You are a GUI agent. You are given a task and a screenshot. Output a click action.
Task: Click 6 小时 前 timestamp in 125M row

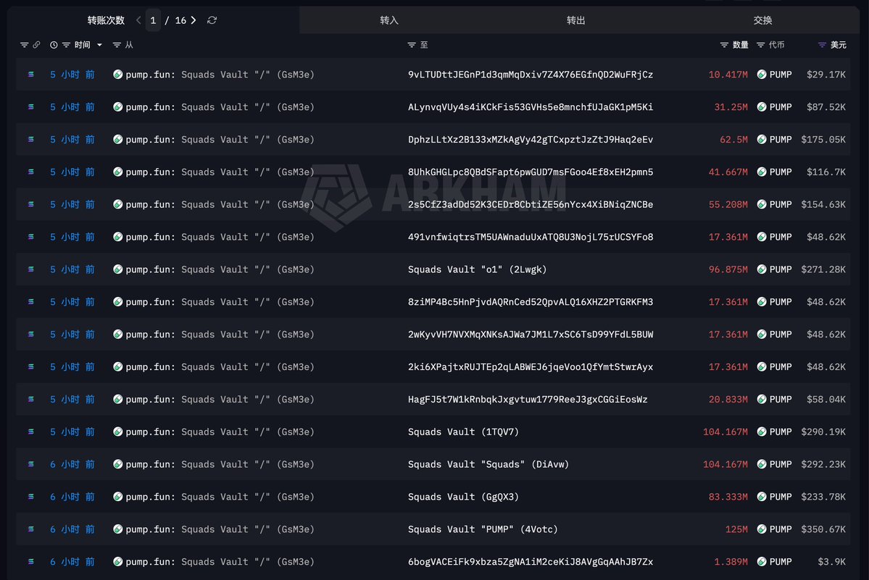click(x=72, y=529)
